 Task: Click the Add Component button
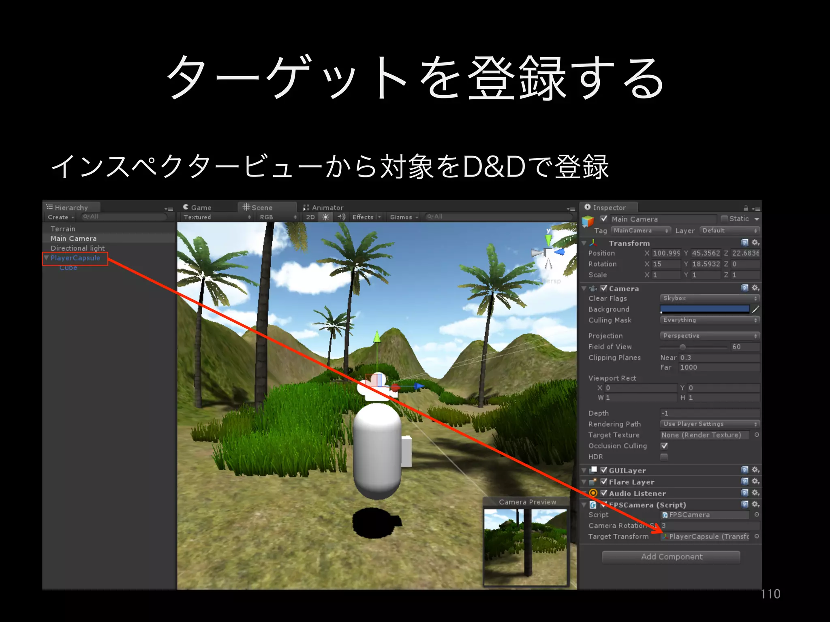pos(672,557)
